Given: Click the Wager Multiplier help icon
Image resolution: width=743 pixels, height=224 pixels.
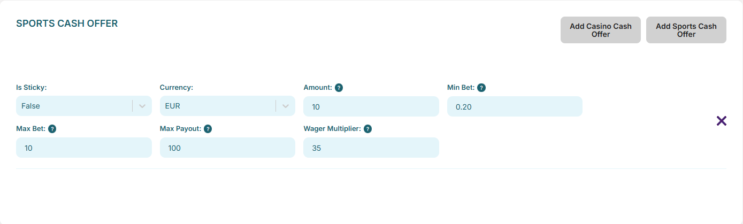Looking at the screenshot, I should (x=367, y=129).
